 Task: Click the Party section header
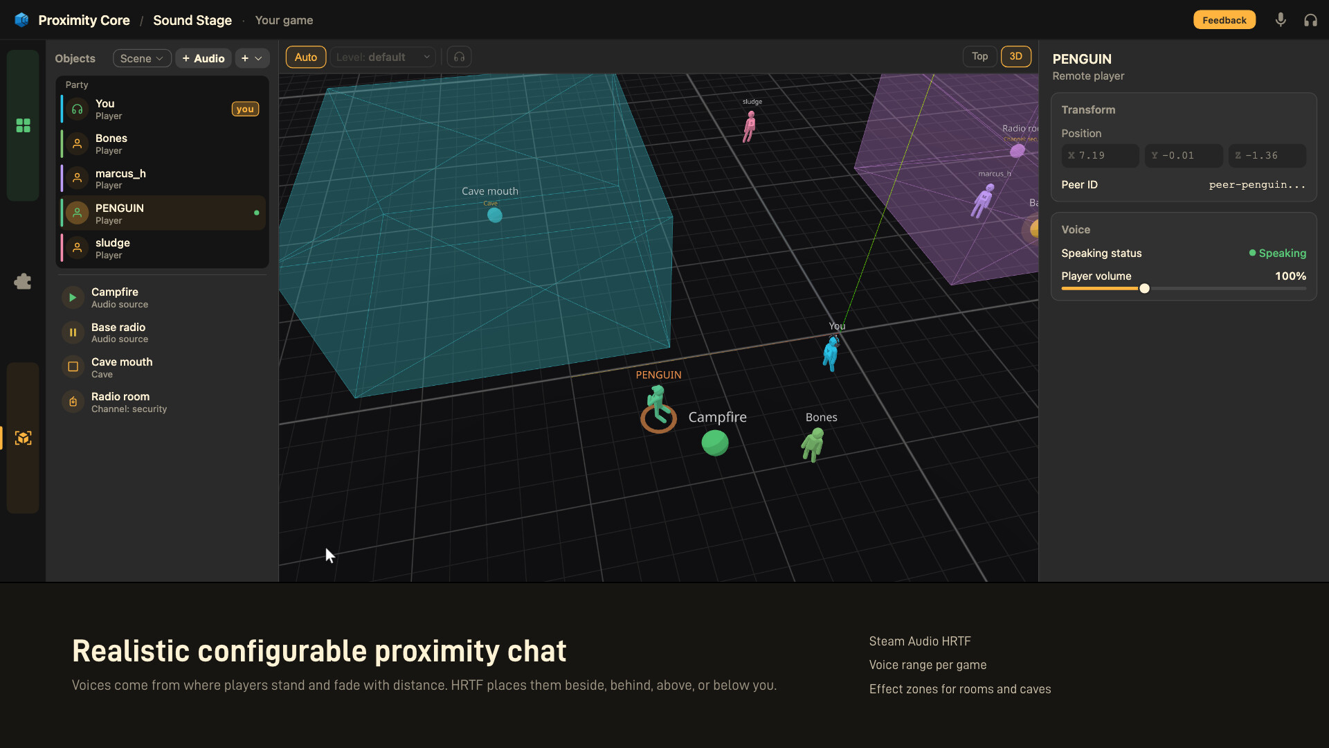click(x=77, y=84)
